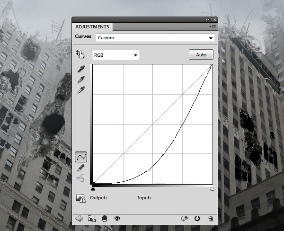Return to the adjustment list with back arrow
This screenshot has width=284, height=231.
(x=79, y=218)
